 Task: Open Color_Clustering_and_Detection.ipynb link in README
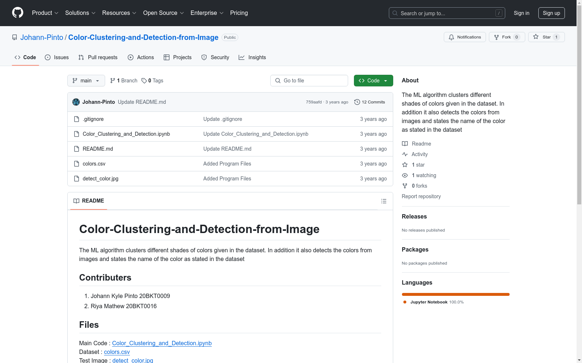tap(162, 343)
